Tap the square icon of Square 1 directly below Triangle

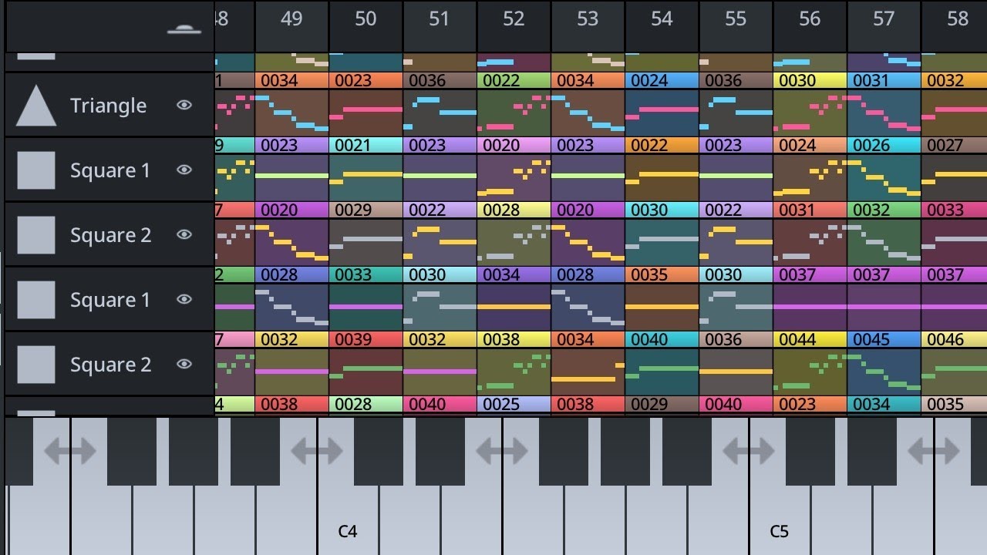pyautogui.click(x=35, y=170)
